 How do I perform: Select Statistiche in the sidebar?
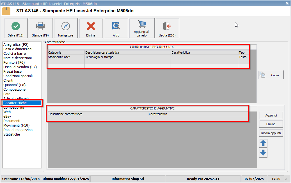click(12, 134)
